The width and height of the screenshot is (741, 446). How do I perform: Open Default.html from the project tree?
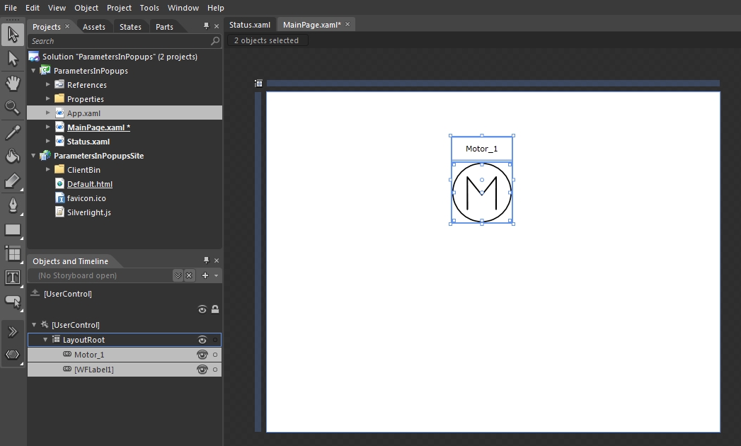pos(89,184)
